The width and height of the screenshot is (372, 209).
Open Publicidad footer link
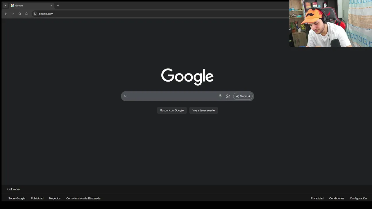tap(37, 198)
